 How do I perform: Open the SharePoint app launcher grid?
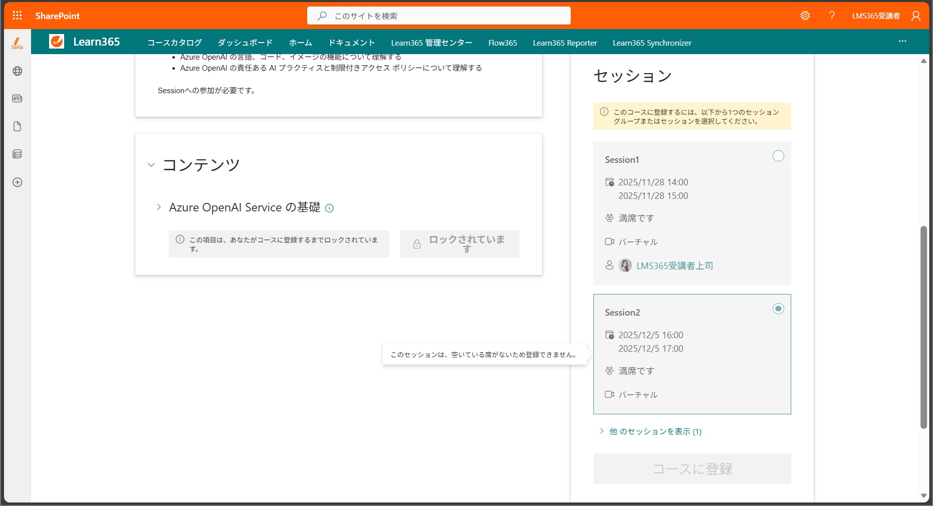(x=17, y=16)
